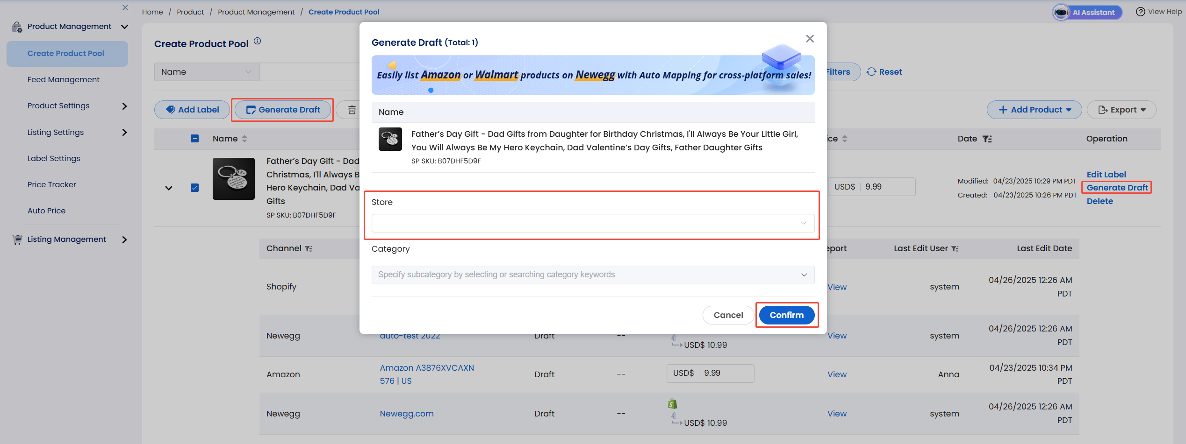Screen dimensions: 1186x444
Task: Click Edit Label link
Action: pos(1106,175)
